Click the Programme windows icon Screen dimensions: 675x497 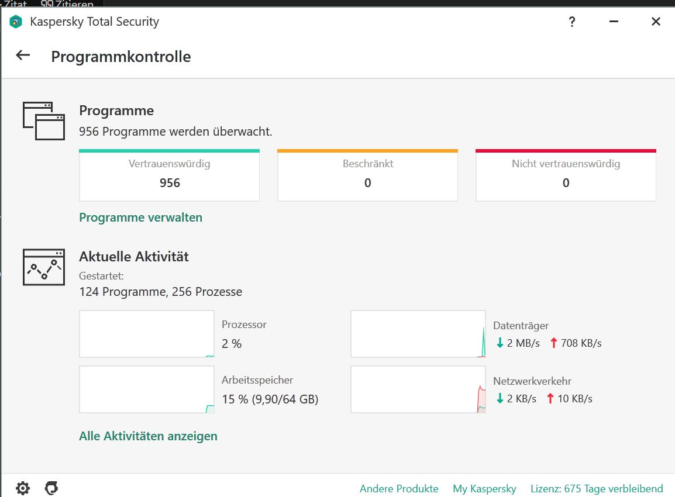44,121
